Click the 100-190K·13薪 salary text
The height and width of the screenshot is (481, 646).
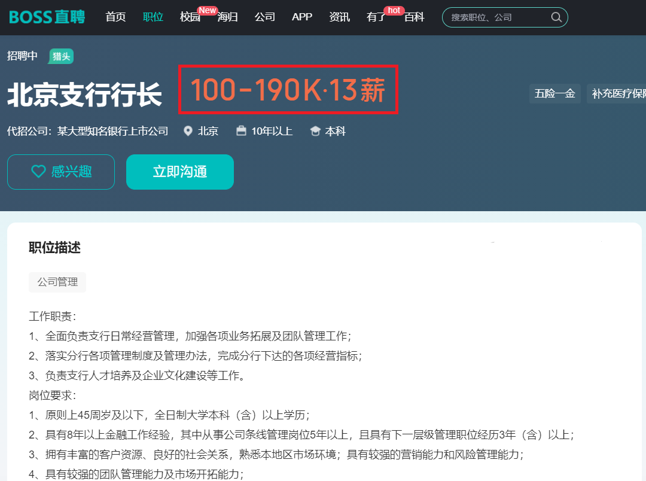[288, 90]
